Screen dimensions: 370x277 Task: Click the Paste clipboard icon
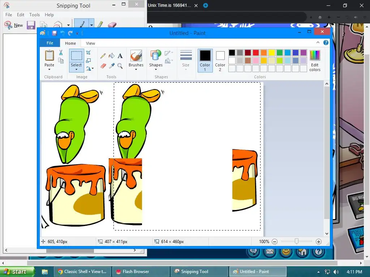49,56
